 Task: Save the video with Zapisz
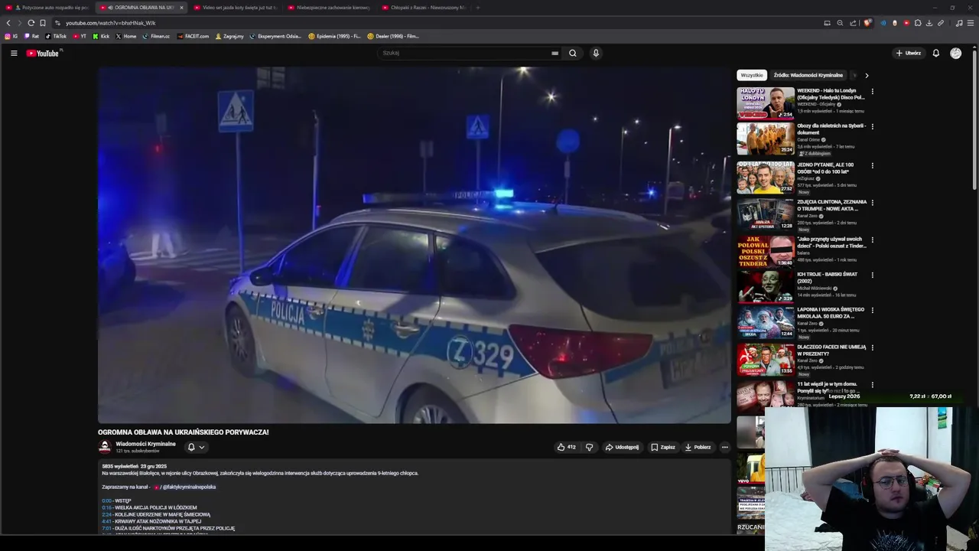(x=663, y=447)
